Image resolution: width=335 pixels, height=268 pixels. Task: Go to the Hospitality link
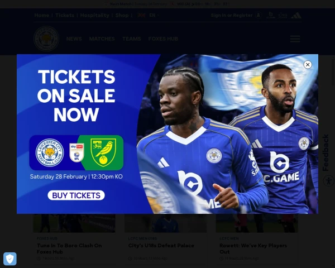(x=95, y=15)
